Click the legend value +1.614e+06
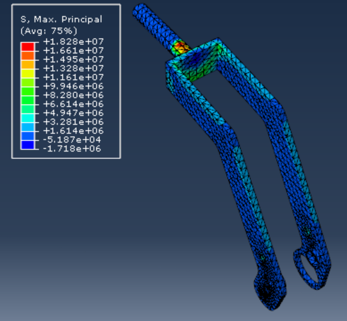 pyautogui.click(x=73, y=131)
